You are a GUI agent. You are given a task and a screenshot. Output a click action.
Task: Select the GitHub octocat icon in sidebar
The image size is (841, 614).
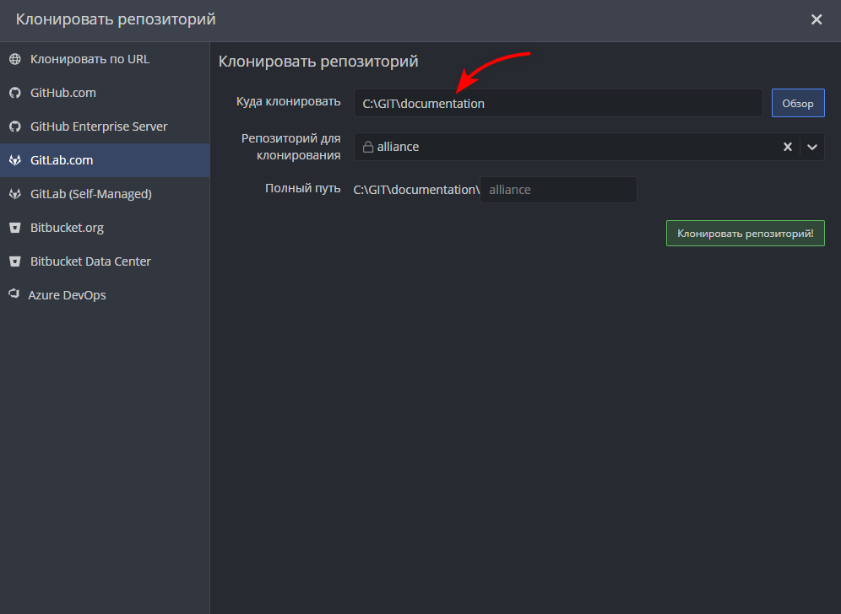point(14,92)
